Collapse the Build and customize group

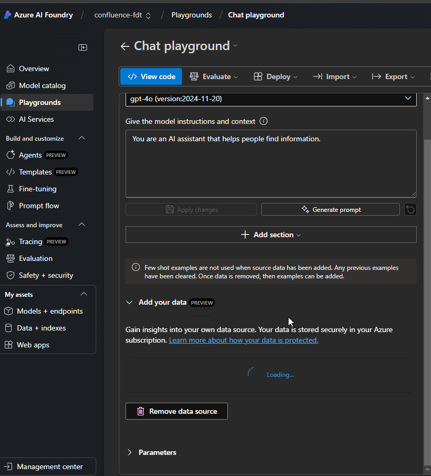[82, 138]
